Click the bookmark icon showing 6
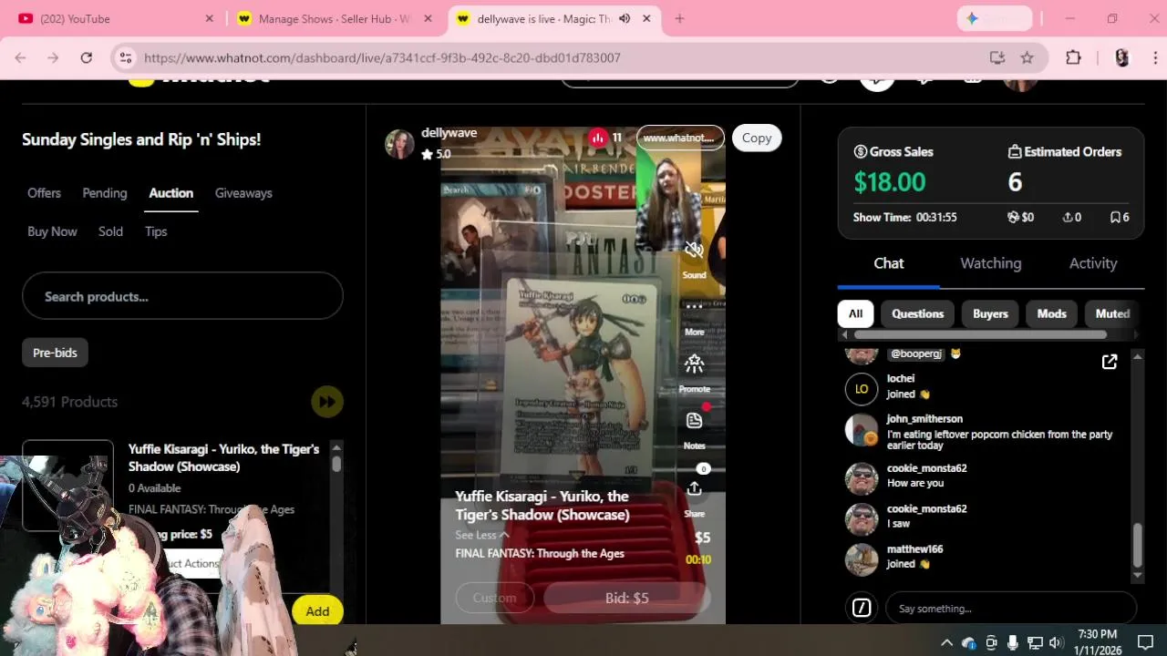Image resolution: width=1167 pixels, height=656 pixels. point(1115,217)
